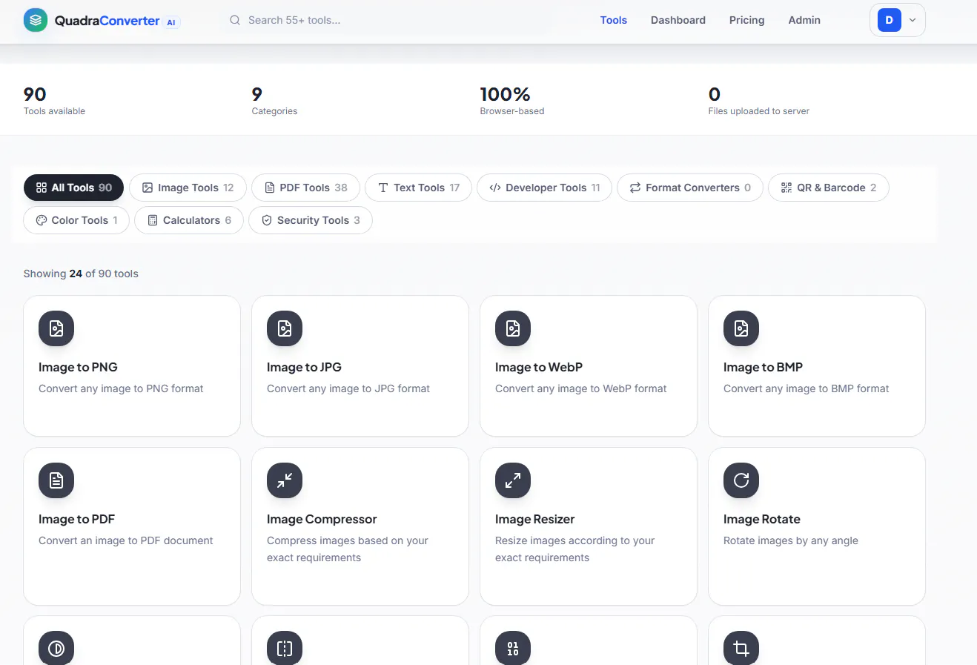
Task: Open the Image to WebP tool icon
Action: pyautogui.click(x=513, y=328)
